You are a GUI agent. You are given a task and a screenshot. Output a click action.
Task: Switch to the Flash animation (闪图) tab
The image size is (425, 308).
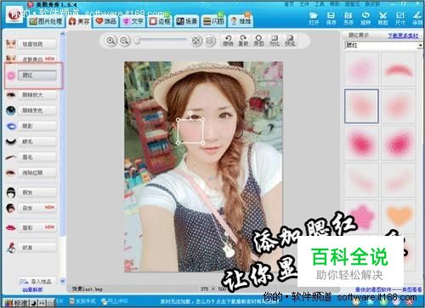[x=213, y=21]
